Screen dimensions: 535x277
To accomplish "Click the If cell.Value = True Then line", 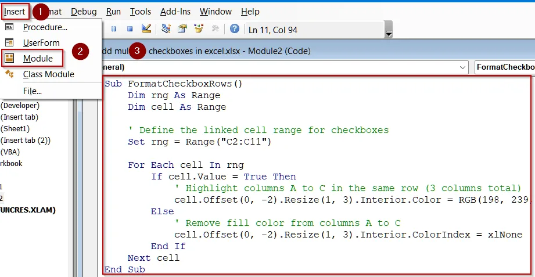I will (x=224, y=177).
